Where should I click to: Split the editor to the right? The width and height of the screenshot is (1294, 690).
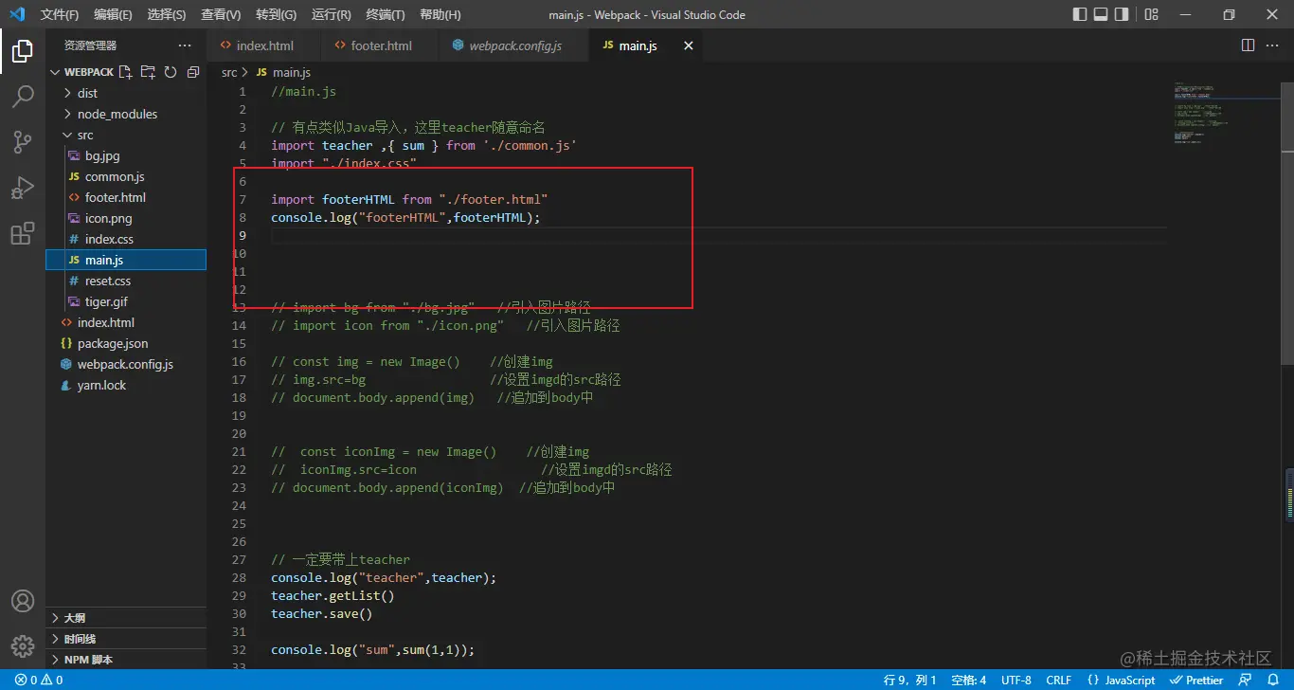[x=1248, y=45]
